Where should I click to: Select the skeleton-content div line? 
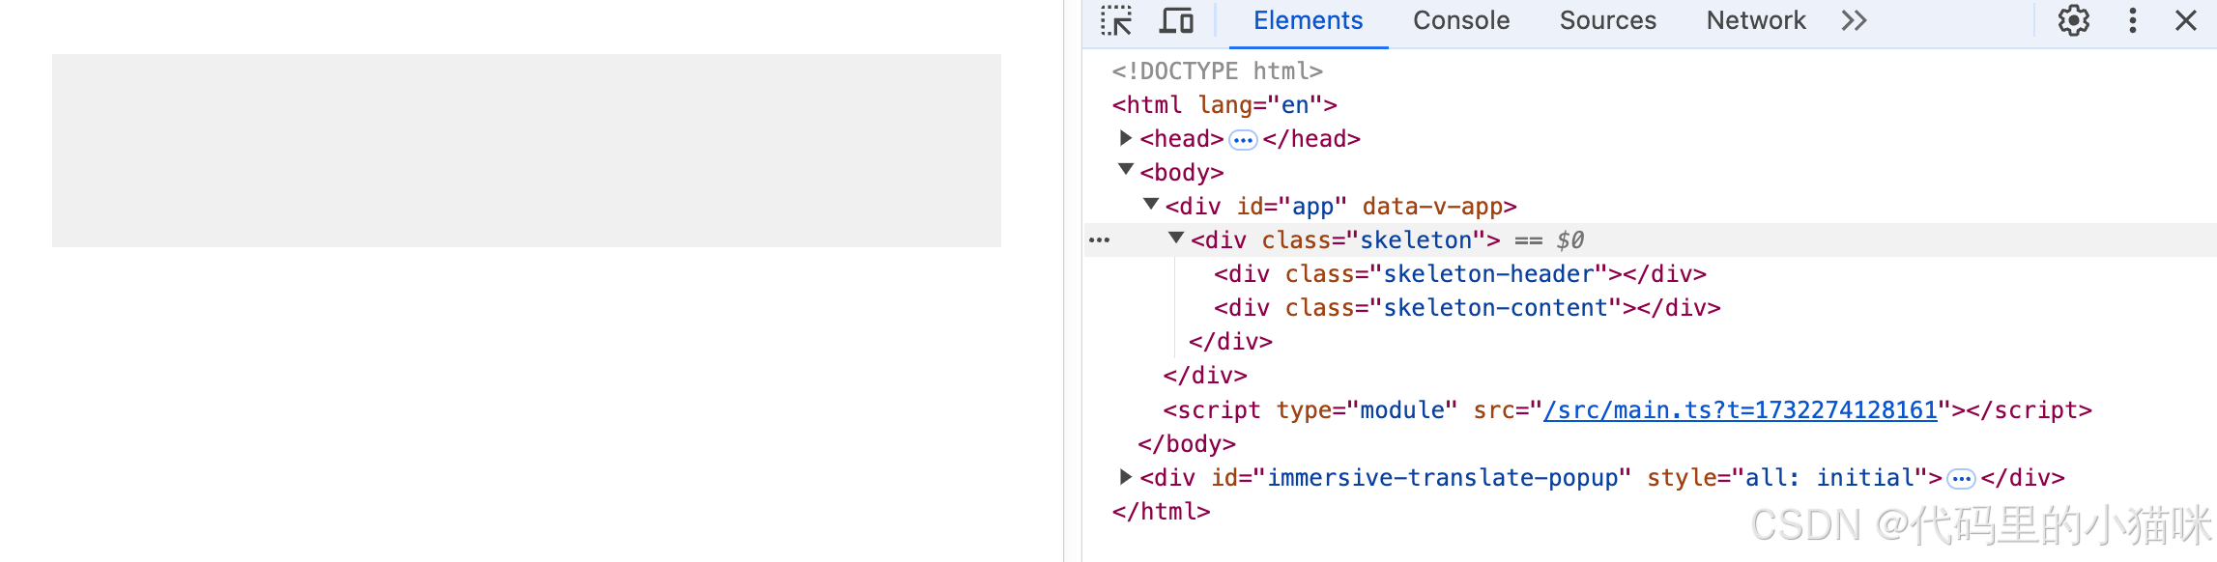coord(1467,308)
